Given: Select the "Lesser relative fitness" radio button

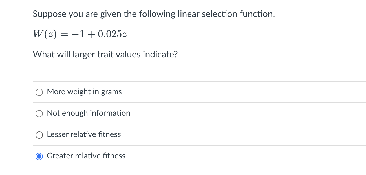Looking at the screenshot, I should click(x=39, y=135).
